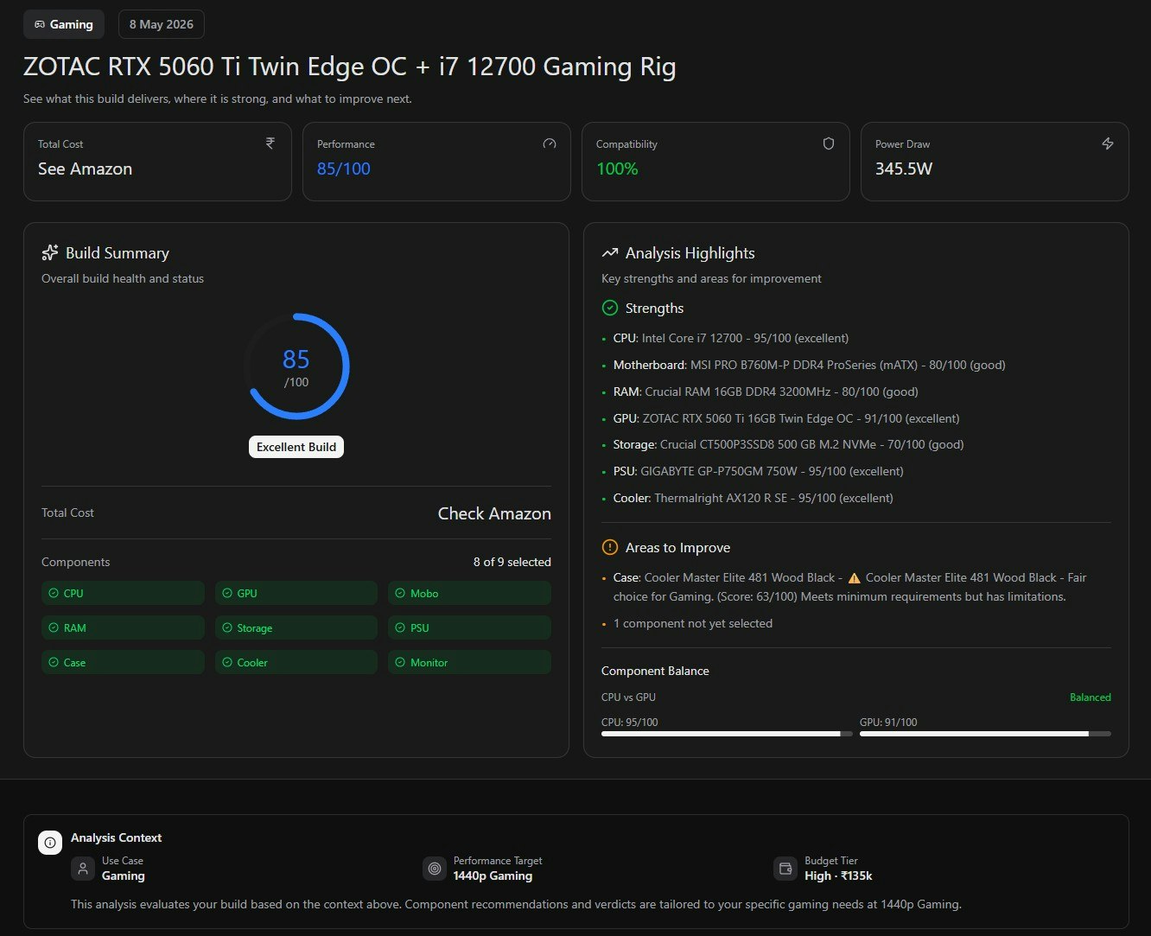
Task: Click the green check icon beside Strengths
Action: 610,308
